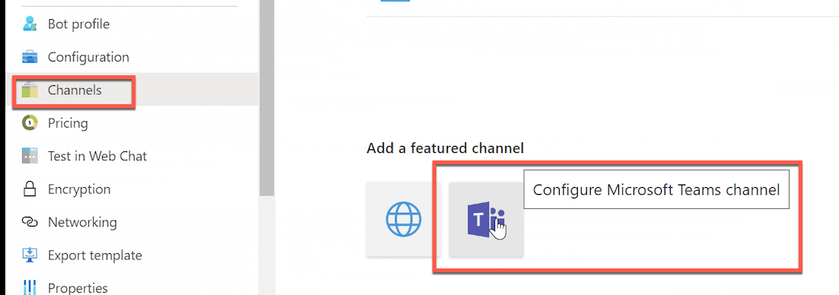This screenshot has width=839, height=295.
Task: Click the Channels stacked-box icon
Action: tap(30, 90)
